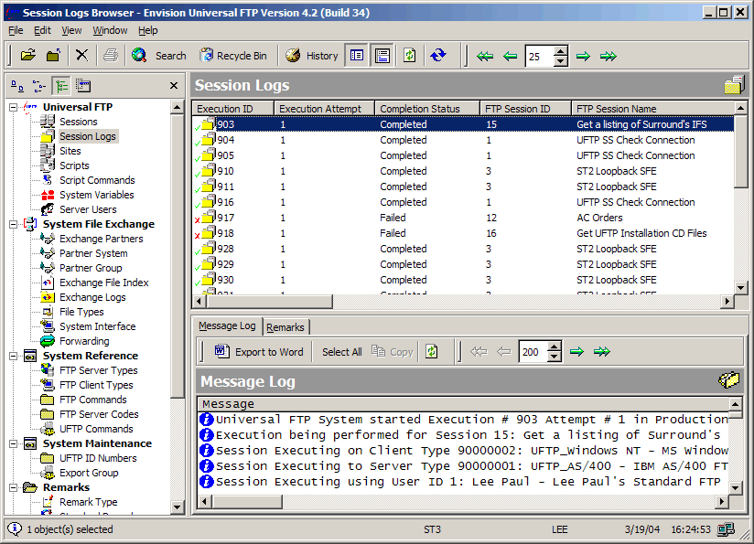Screen dimensions: 754x544
Task: Open the Recycle Bin from the toolbar
Action: click(x=233, y=56)
